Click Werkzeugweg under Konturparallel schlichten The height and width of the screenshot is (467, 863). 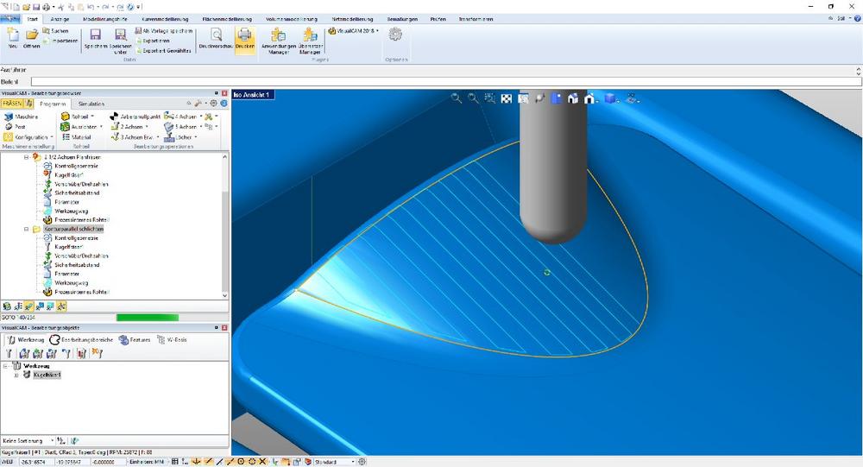tap(71, 282)
